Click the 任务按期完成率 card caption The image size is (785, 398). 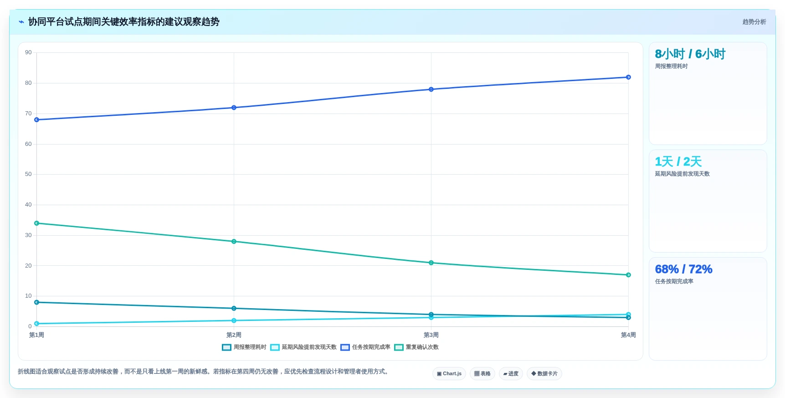tap(674, 281)
